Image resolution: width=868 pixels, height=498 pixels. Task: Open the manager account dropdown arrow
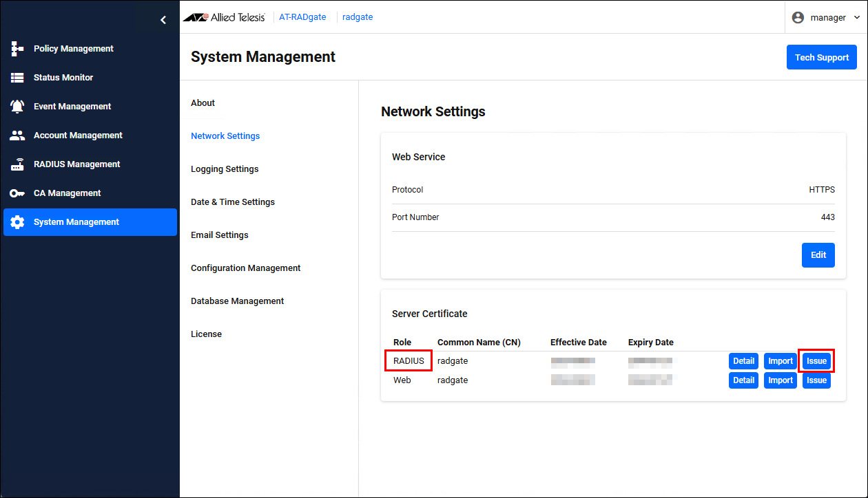856,18
